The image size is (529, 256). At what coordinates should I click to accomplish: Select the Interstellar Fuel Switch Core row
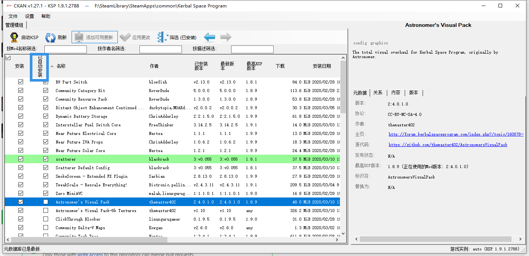point(172,125)
